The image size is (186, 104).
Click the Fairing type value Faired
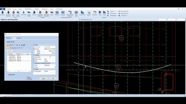[50, 71]
